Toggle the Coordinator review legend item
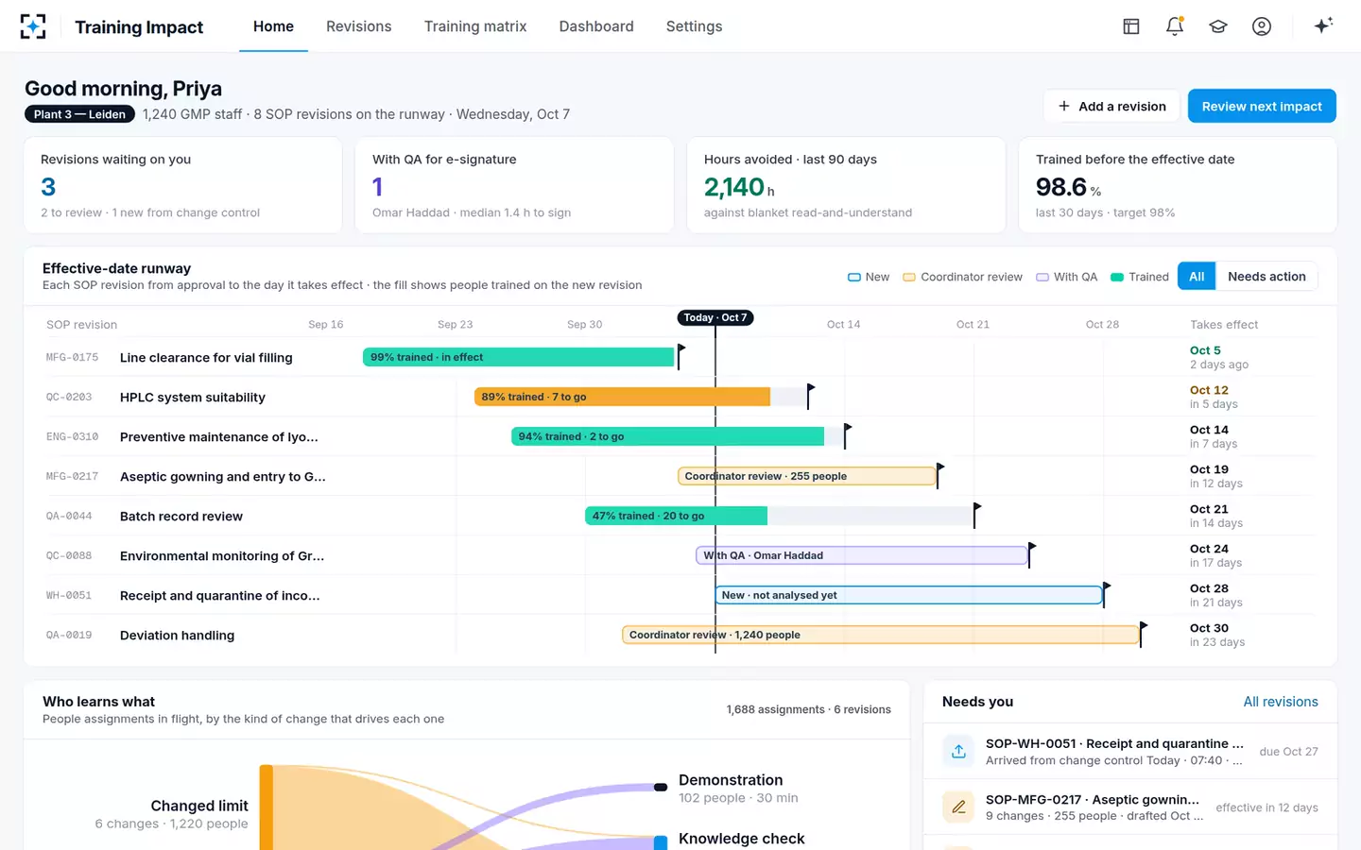Viewport: 1361px width, 850px height. (x=962, y=277)
